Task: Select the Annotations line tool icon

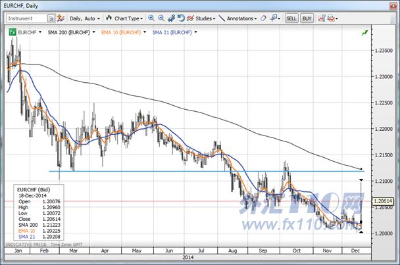Action: (x=222, y=18)
